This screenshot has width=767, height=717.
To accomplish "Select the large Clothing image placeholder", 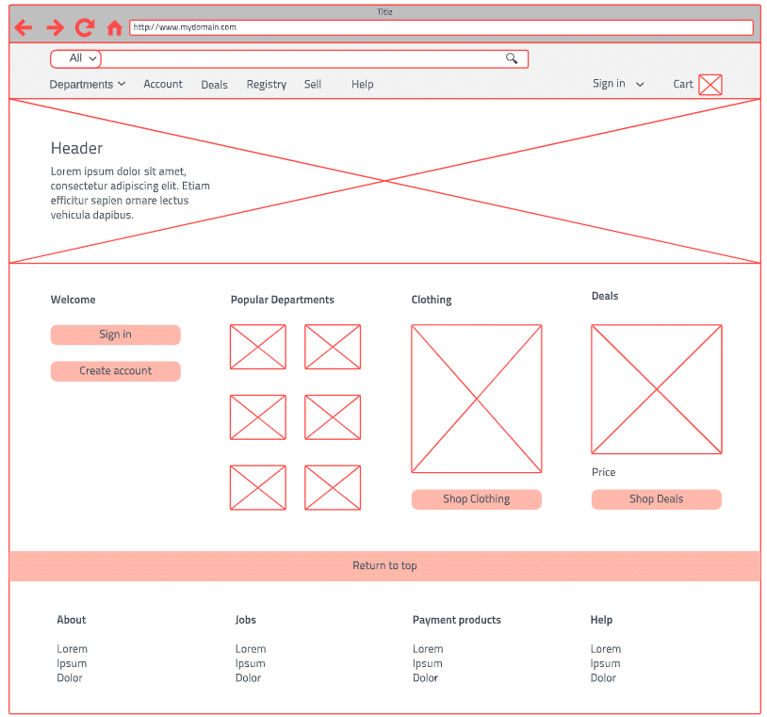I will tap(476, 399).
